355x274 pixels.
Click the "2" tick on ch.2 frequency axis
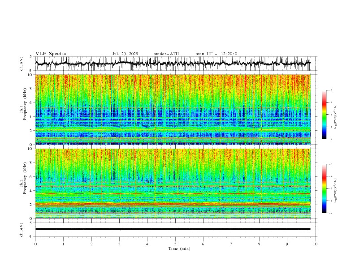(x=32, y=205)
